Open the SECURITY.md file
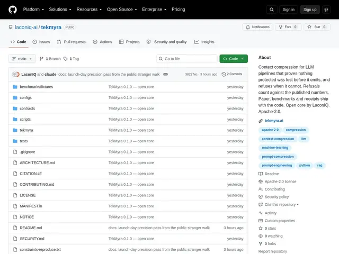 pos(32,239)
